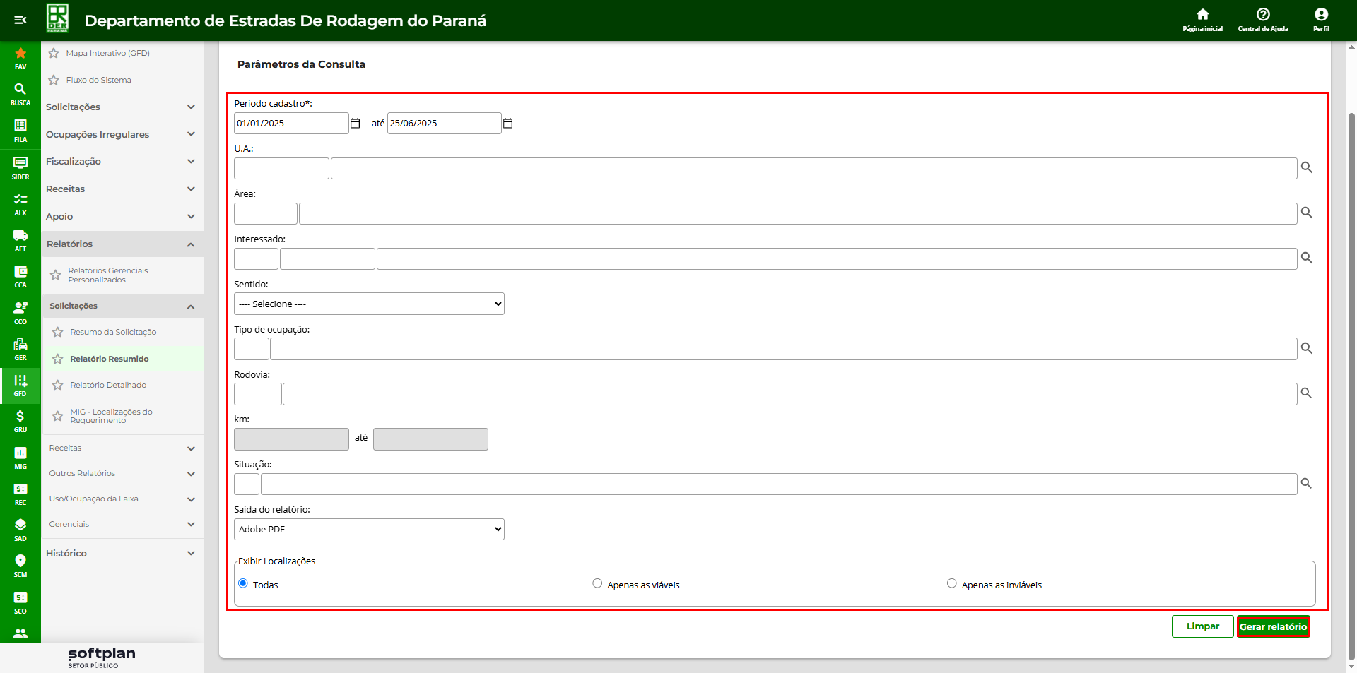Choose Apenas as inviáveis radio option

[x=951, y=583]
